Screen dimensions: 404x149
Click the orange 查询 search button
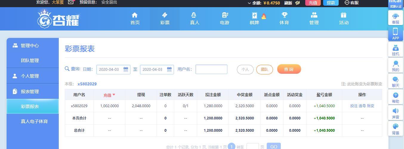289,69
